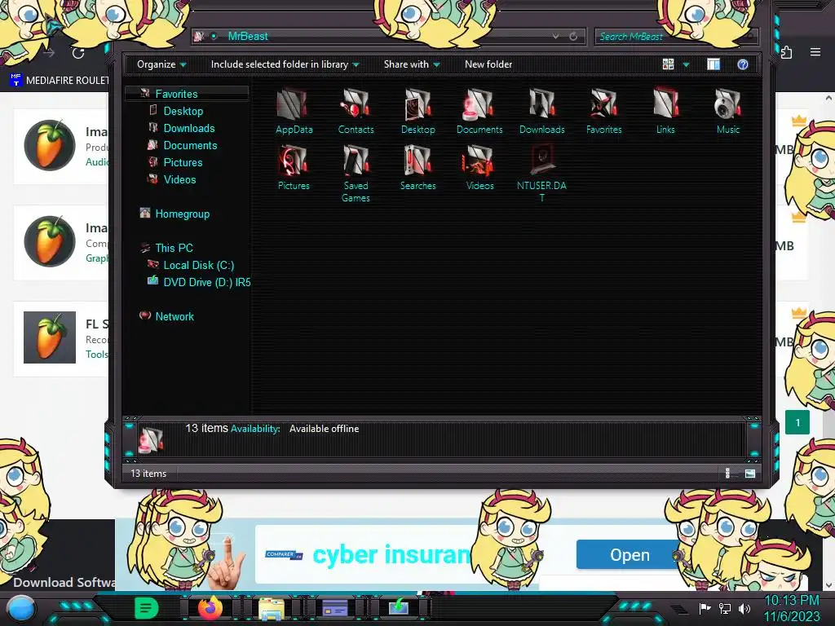Click the MrBeast address bar path
The image size is (835, 626).
(x=248, y=36)
